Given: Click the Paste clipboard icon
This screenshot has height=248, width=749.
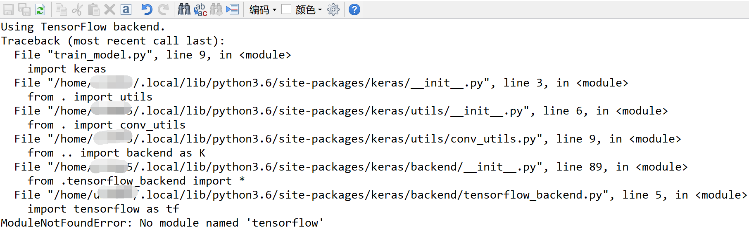Looking at the screenshot, I should click(94, 9).
